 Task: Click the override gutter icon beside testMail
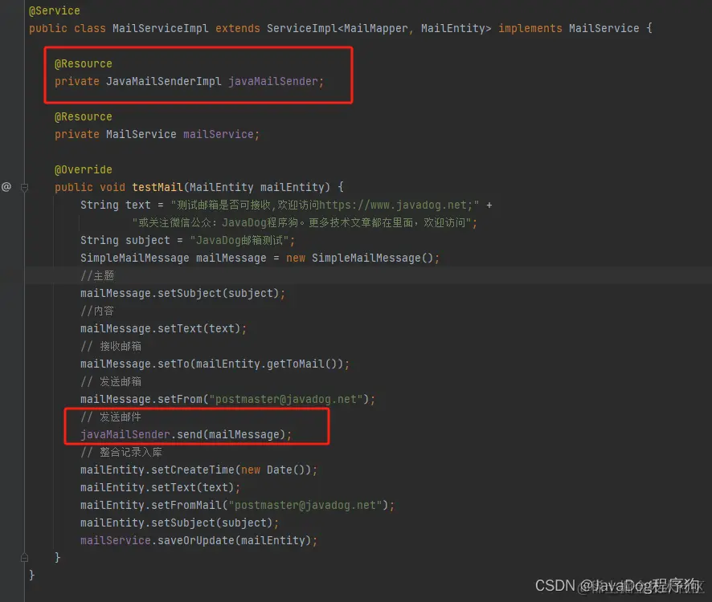coord(6,187)
